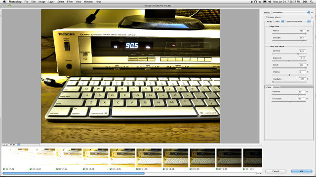Click the Cancel button
This screenshot has height=177, width=316.
276,171
